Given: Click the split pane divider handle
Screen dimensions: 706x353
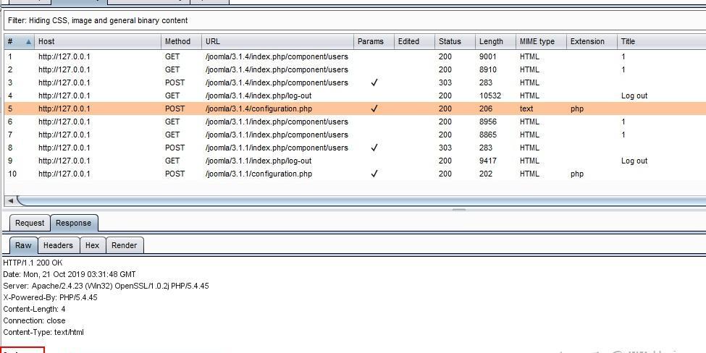Looking at the screenshot, I should pos(458,210).
